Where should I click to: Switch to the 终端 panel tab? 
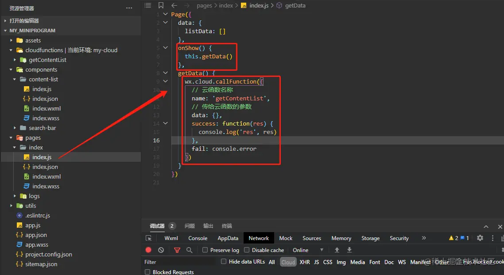(227, 226)
